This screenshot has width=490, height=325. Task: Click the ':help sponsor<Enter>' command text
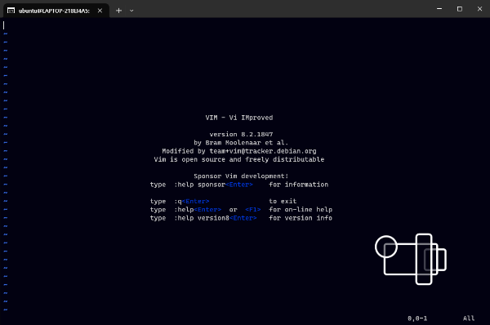point(213,185)
